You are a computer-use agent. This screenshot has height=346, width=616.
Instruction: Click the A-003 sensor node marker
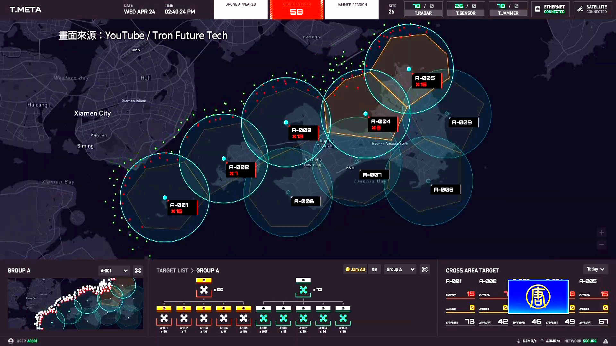click(286, 122)
